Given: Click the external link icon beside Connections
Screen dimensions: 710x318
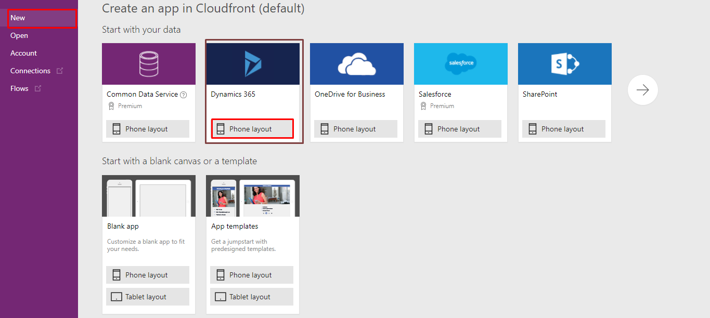Looking at the screenshot, I should click(60, 71).
